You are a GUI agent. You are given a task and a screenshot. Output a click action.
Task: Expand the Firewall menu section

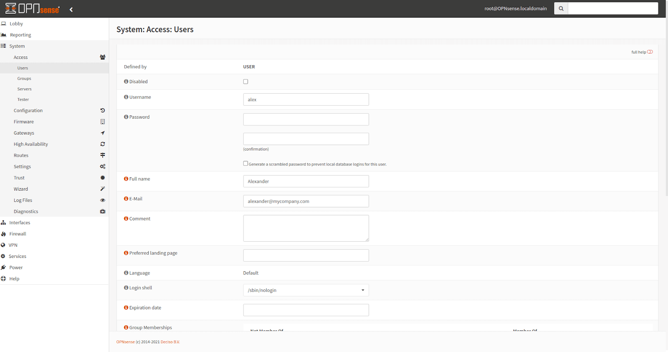[x=18, y=234]
